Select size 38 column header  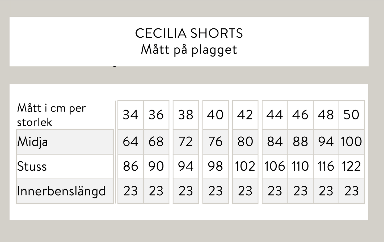tap(185, 115)
